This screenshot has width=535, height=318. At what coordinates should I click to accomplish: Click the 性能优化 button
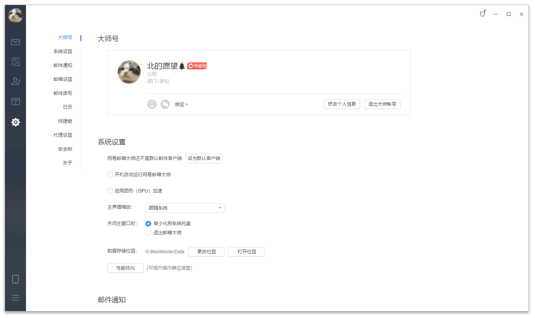point(126,268)
